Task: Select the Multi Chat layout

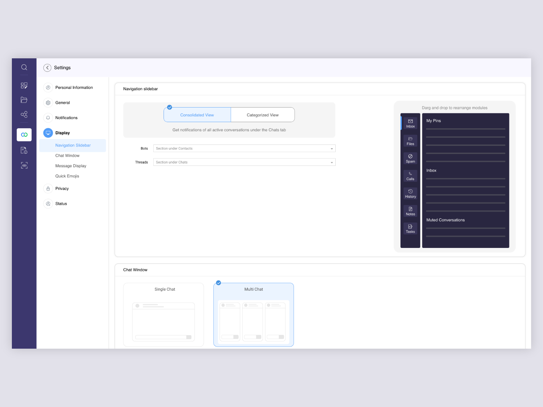Action: click(x=253, y=315)
